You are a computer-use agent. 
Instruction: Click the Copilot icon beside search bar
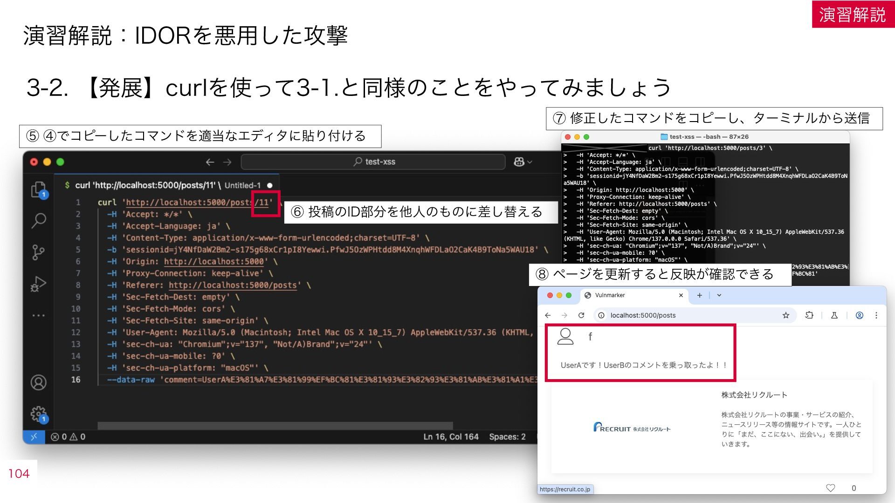click(518, 162)
